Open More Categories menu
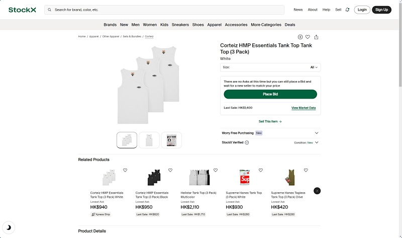This screenshot has width=402, height=238. (x=266, y=25)
